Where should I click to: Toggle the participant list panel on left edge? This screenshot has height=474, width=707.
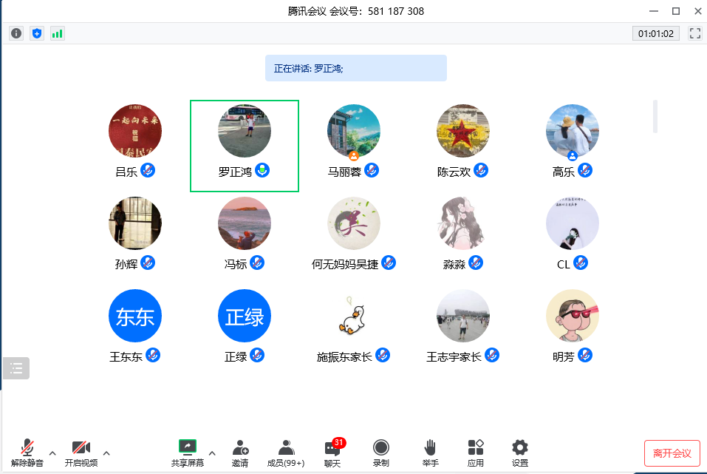(x=16, y=368)
